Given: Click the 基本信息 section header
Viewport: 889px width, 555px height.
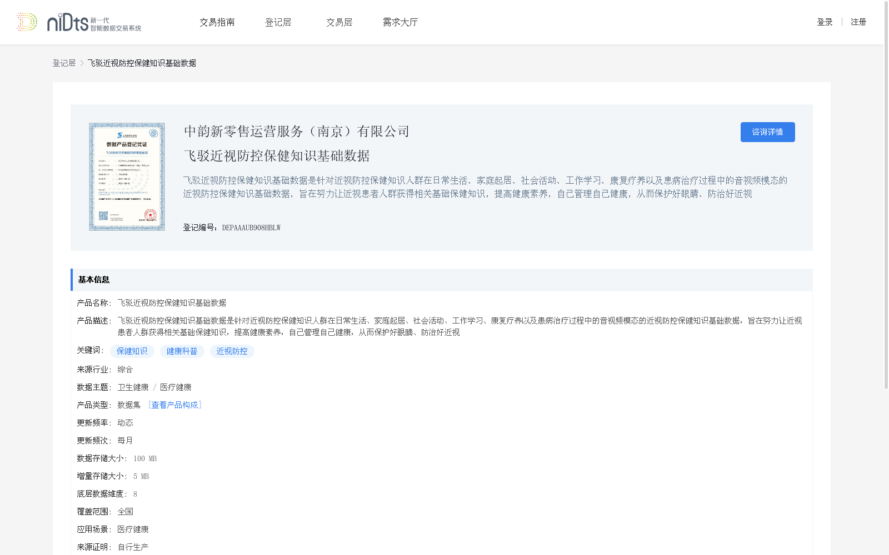Looking at the screenshot, I should point(442,280).
